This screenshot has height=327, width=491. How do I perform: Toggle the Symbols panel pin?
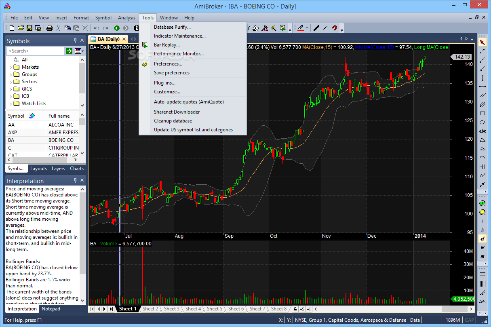point(75,41)
